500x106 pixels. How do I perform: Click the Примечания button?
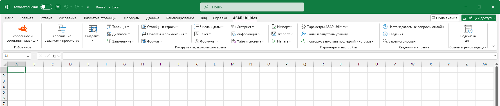(x=445, y=18)
